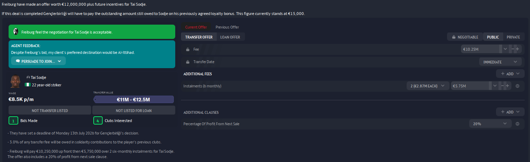530x162 pixels.
Task: Open the Add menu for Additional Fees
Action: coord(510,74)
